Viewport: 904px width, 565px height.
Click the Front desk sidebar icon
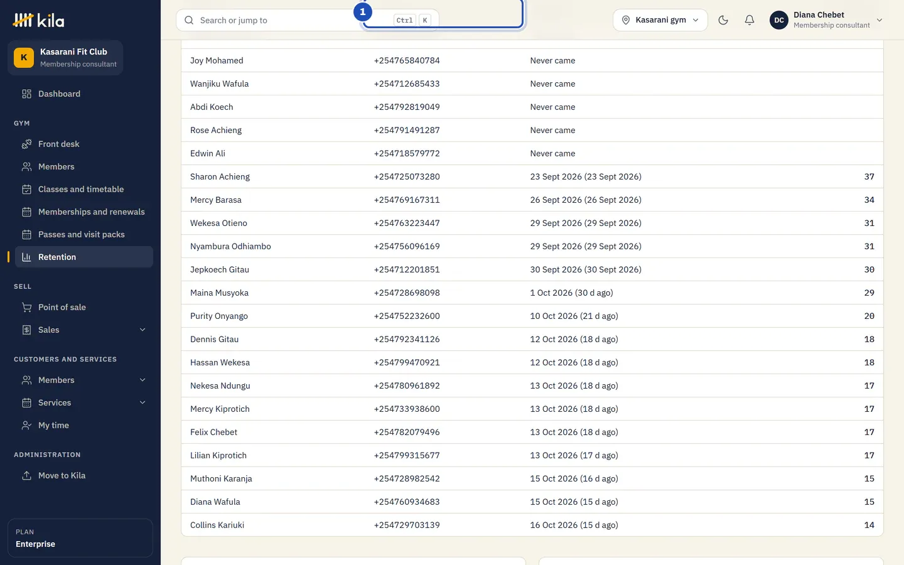click(26, 144)
